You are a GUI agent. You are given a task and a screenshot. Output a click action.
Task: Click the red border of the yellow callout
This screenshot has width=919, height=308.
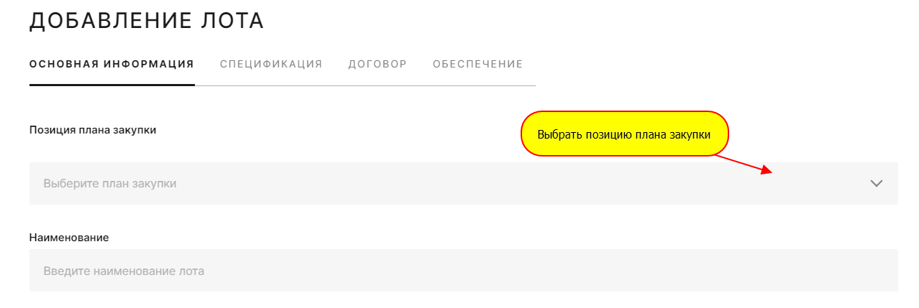[624, 112]
